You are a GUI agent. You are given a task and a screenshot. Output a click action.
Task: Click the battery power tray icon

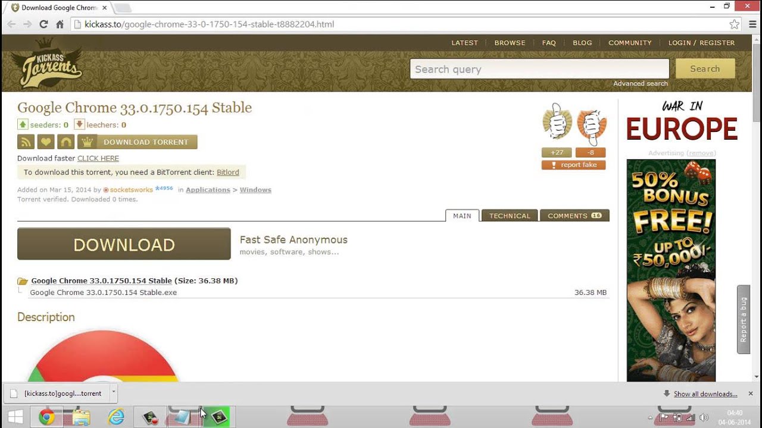[677, 417]
